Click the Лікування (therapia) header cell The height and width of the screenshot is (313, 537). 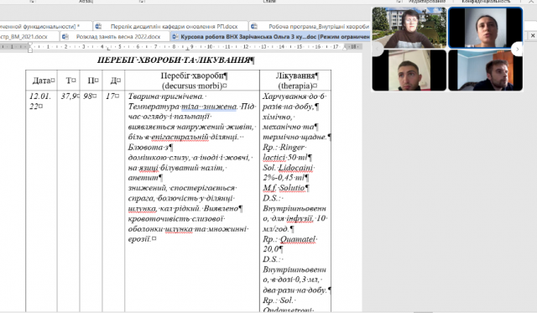click(295, 81)
